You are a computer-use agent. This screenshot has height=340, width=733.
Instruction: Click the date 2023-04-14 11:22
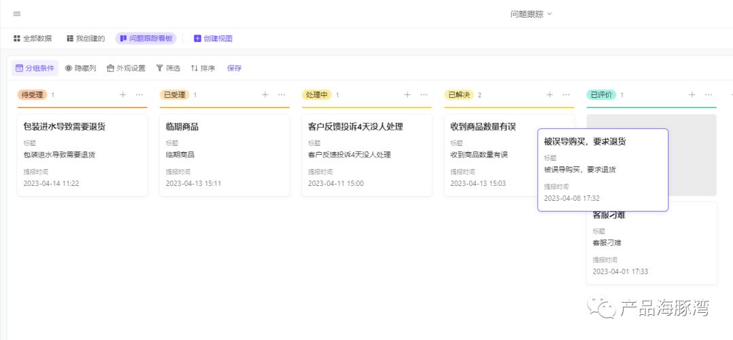52,183
